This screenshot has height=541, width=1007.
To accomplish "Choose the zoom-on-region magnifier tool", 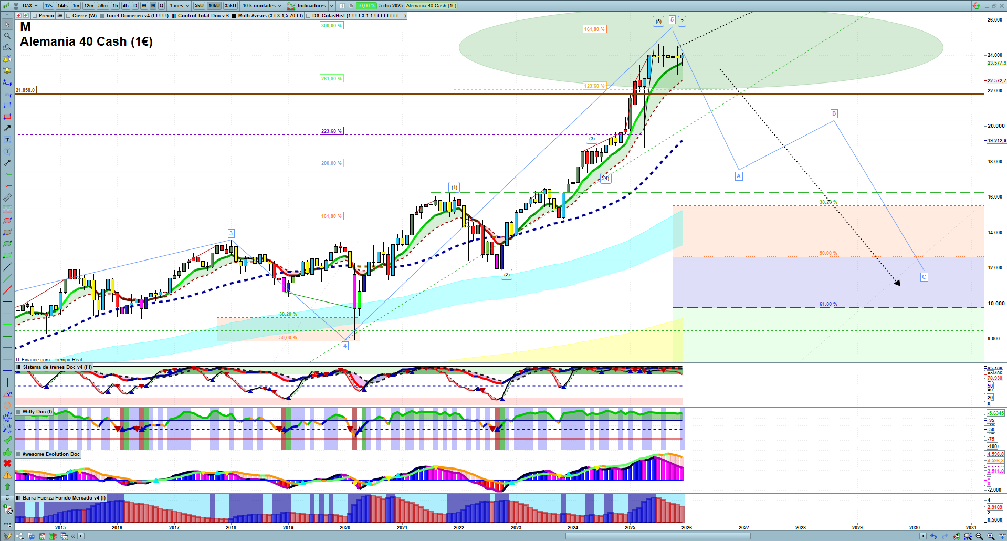I will click(x=7, y=47).
